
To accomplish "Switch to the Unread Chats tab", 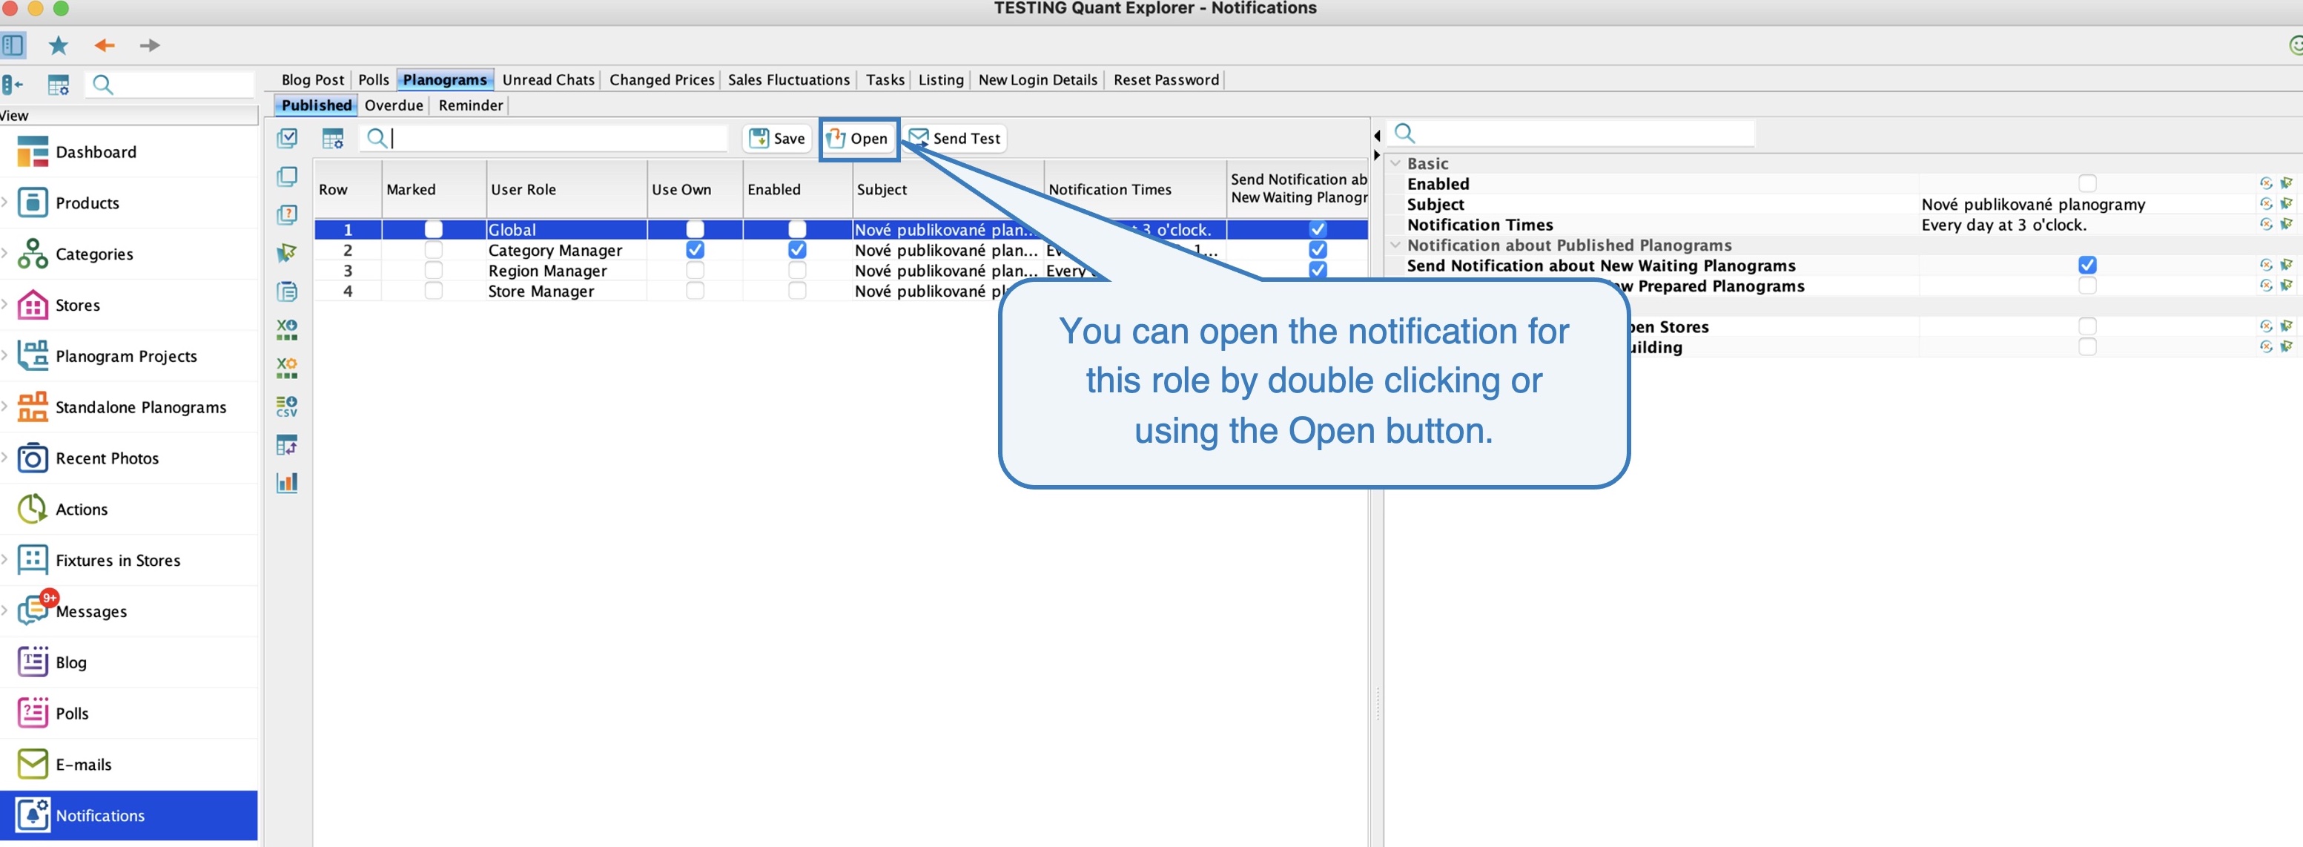I will [548, 79].
